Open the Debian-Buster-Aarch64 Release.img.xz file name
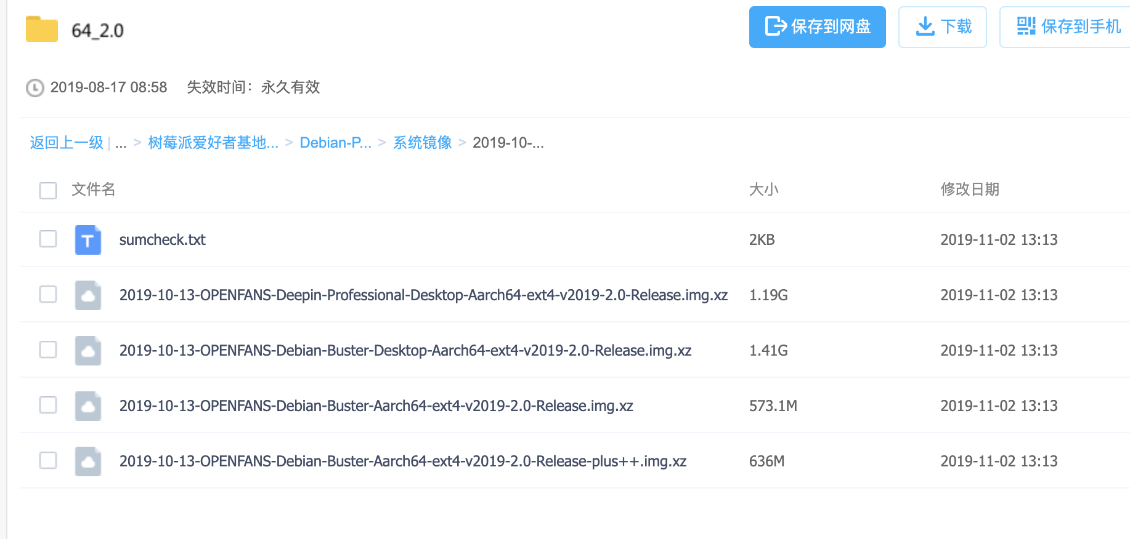This screenshot has width=1130, height=539. pyautogui.click(x=376, y=406)
